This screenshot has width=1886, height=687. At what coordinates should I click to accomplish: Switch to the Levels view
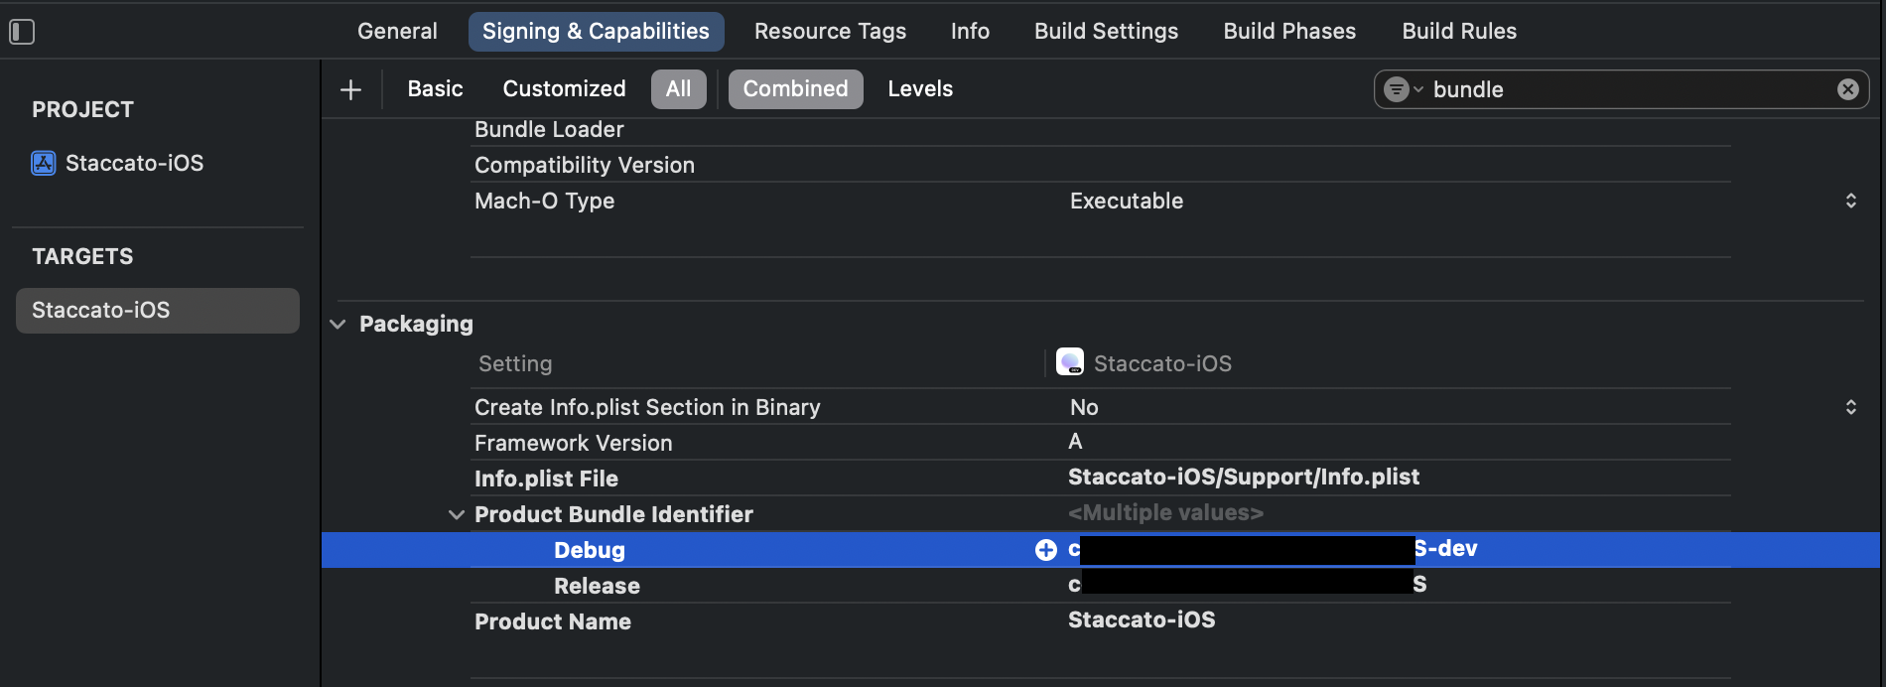919,89
